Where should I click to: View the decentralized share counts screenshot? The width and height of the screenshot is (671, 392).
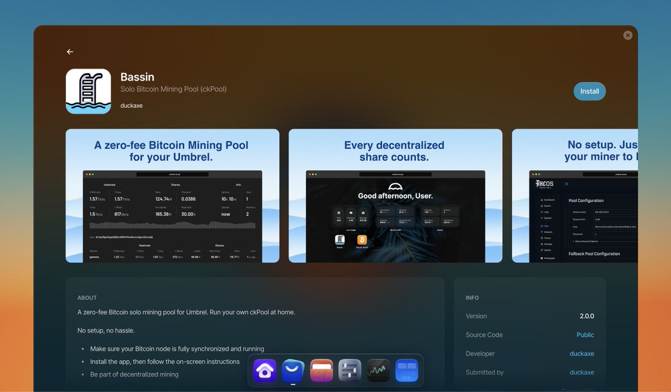click(x=395, y=196)
